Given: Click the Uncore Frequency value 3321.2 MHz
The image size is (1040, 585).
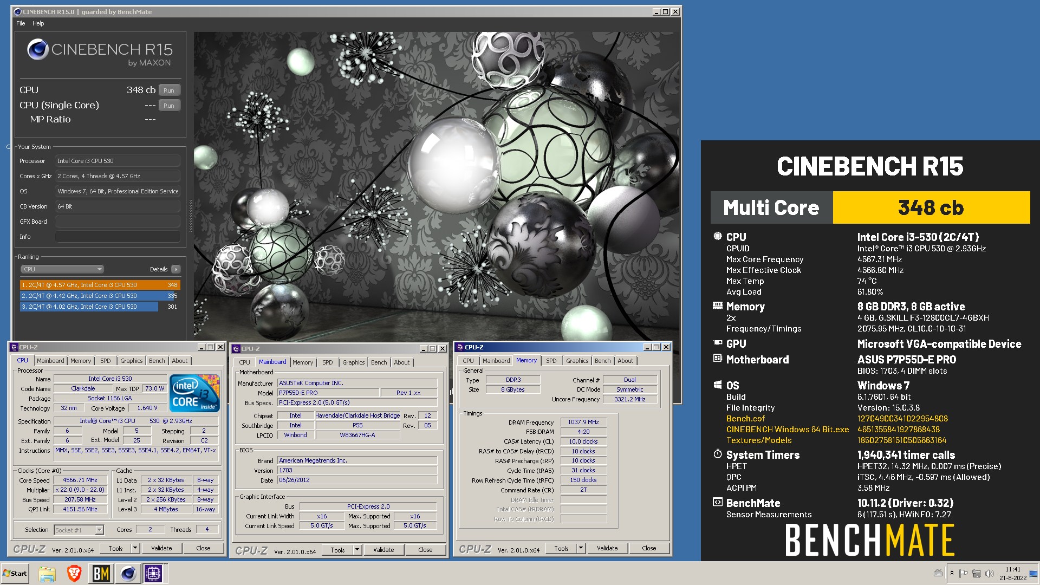Looking at the screenshot, I should coord(630,399).
